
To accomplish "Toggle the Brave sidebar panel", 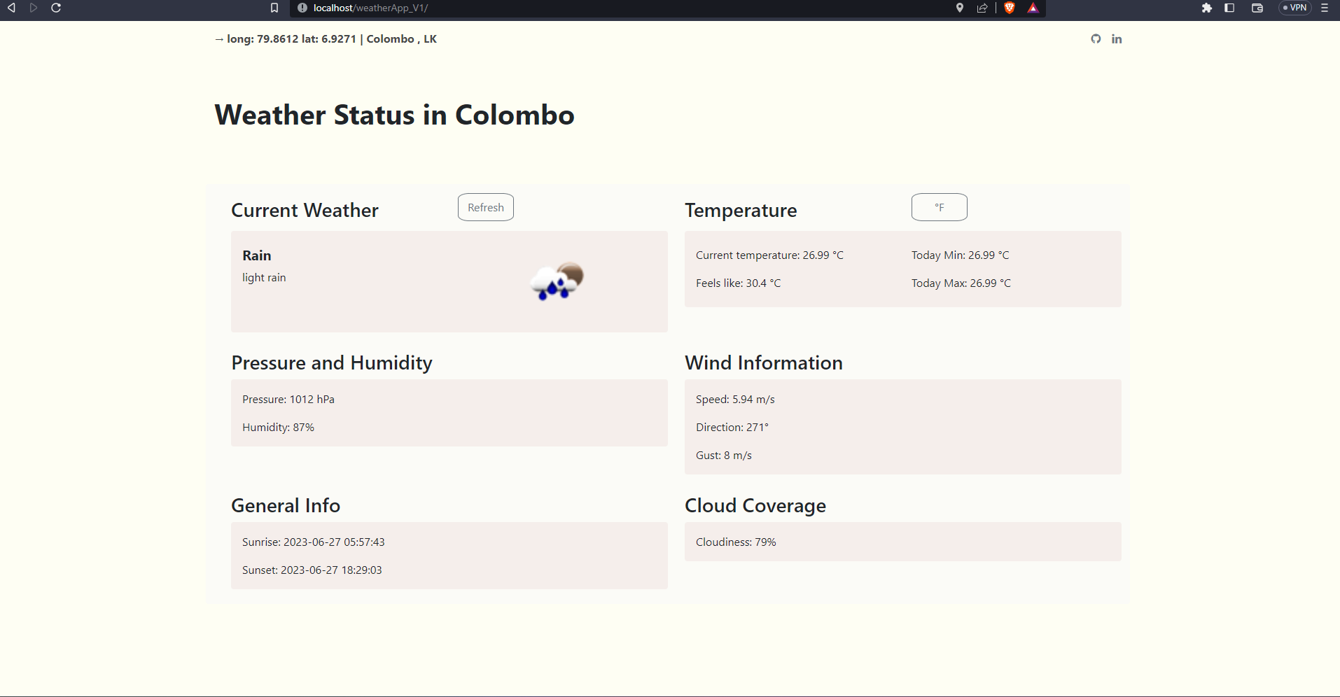I will click(x=1229, y=8).
